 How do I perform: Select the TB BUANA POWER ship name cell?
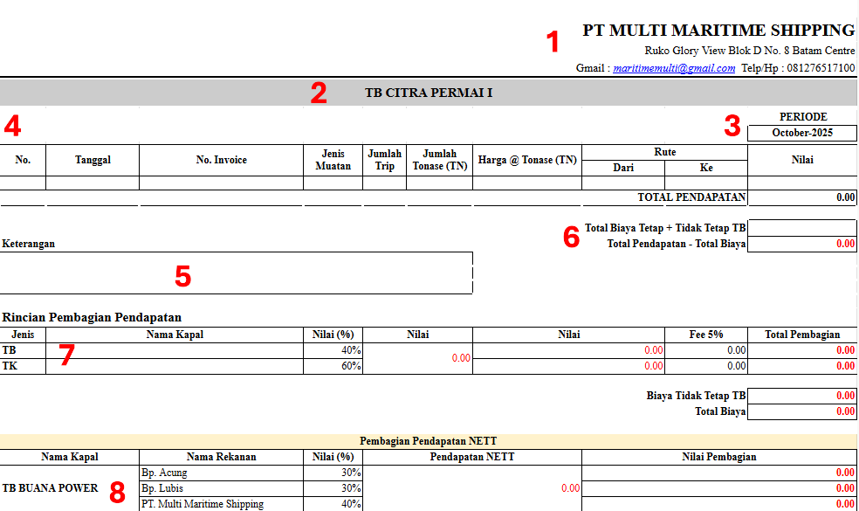tap(70, 487)
